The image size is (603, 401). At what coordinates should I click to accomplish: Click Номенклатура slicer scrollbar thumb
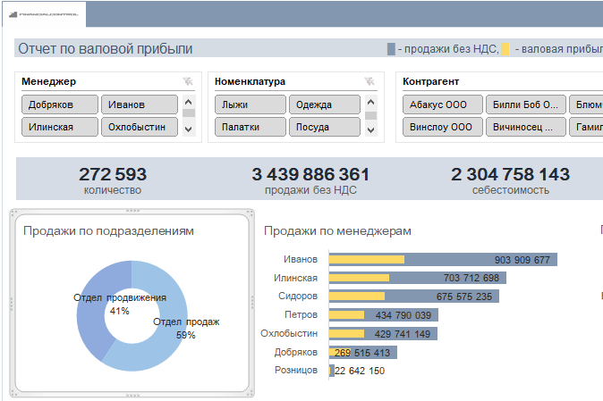click(370, 115)
